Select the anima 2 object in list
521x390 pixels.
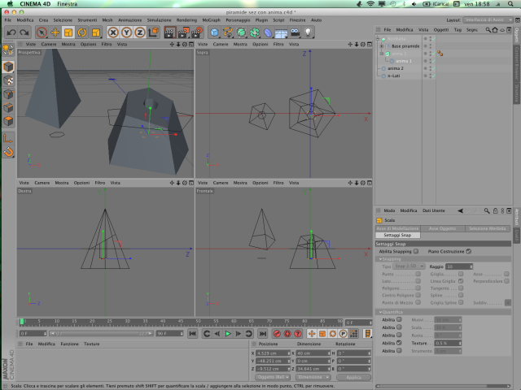[395, 68]
